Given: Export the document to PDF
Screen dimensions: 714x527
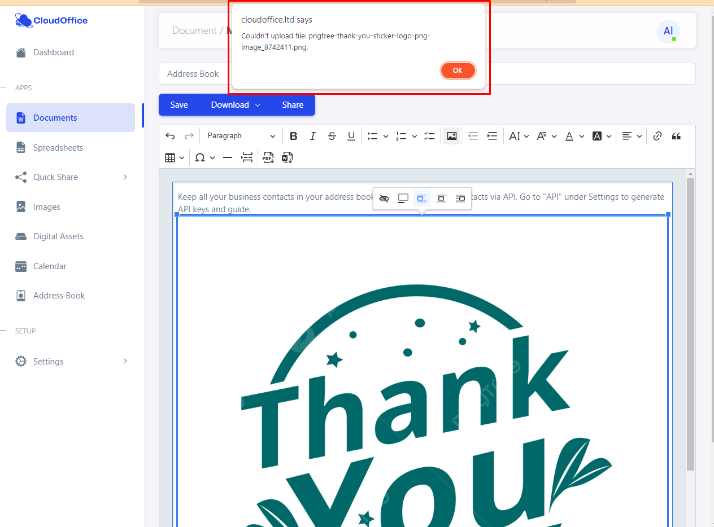Looking at the screenshot, I should (x=268, y=158).
